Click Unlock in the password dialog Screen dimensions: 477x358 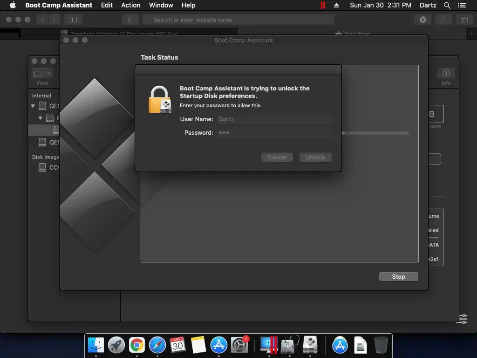coord(315,158)
